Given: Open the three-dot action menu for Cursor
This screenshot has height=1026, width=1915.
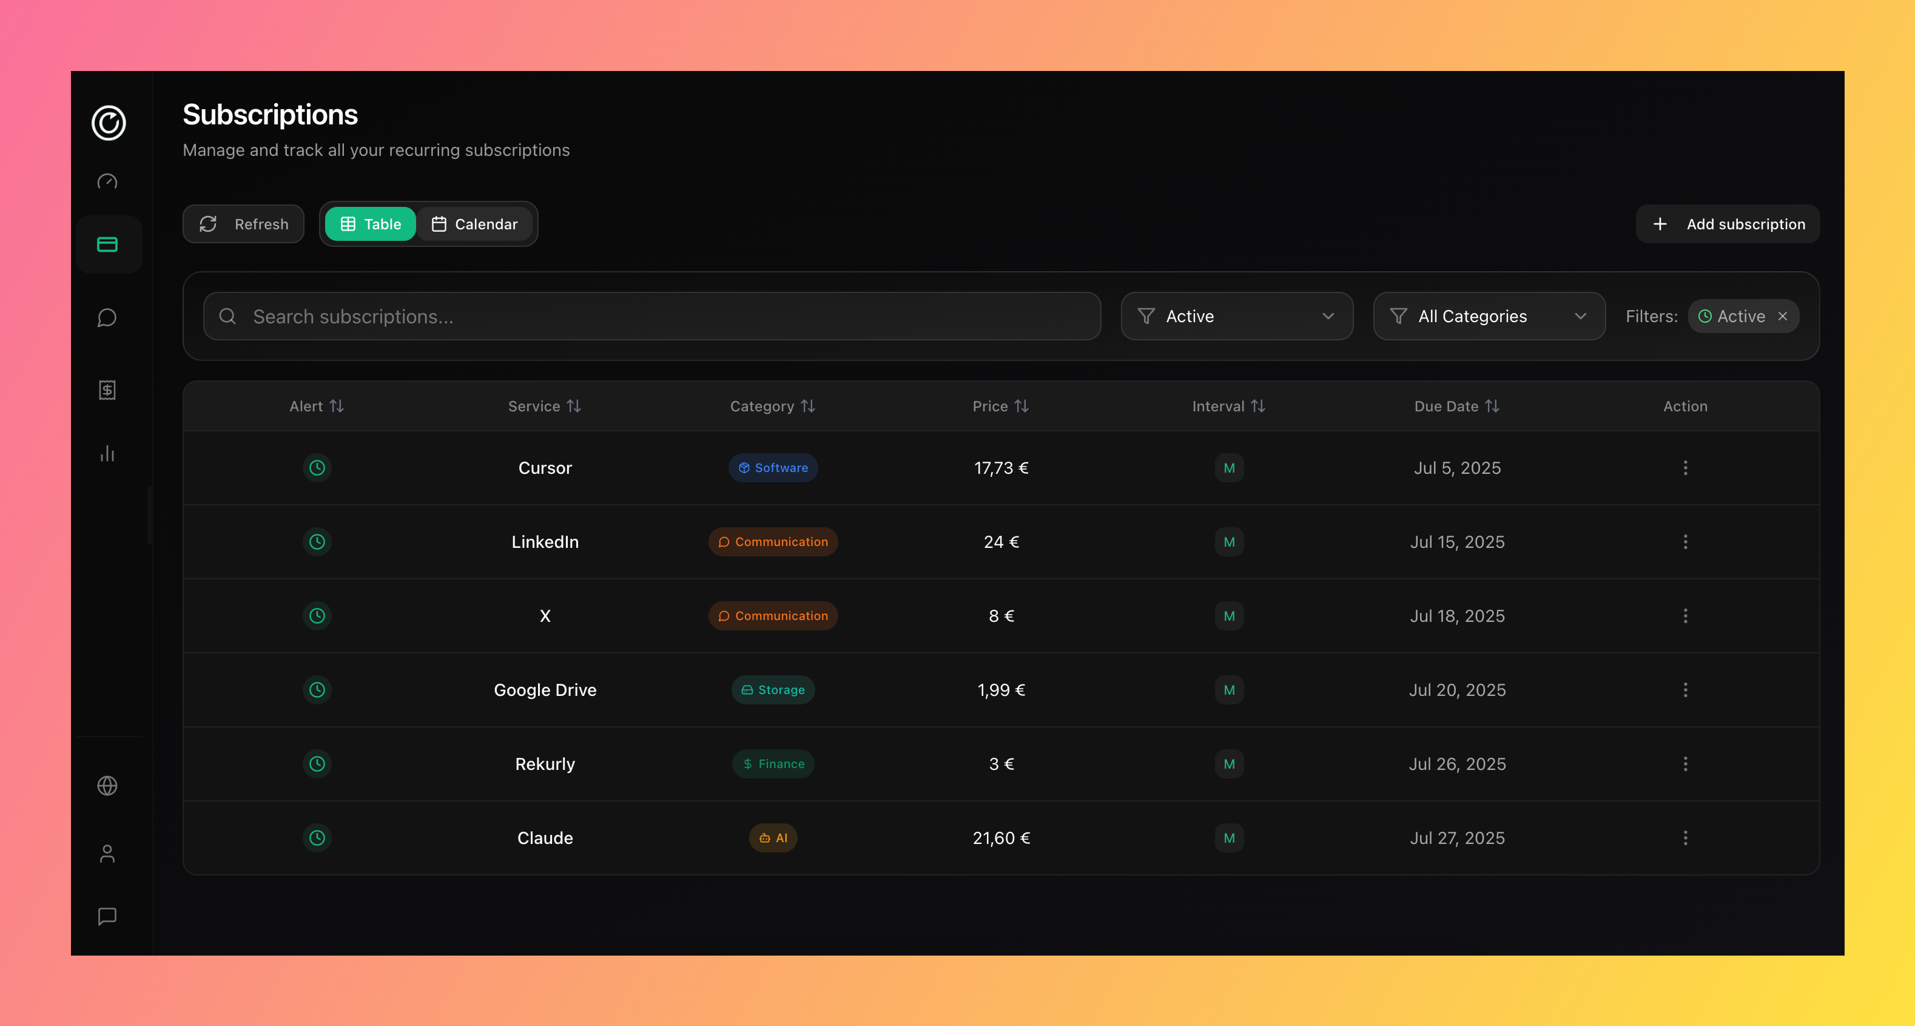Looking at the screenshot, I should [1685, 468].
